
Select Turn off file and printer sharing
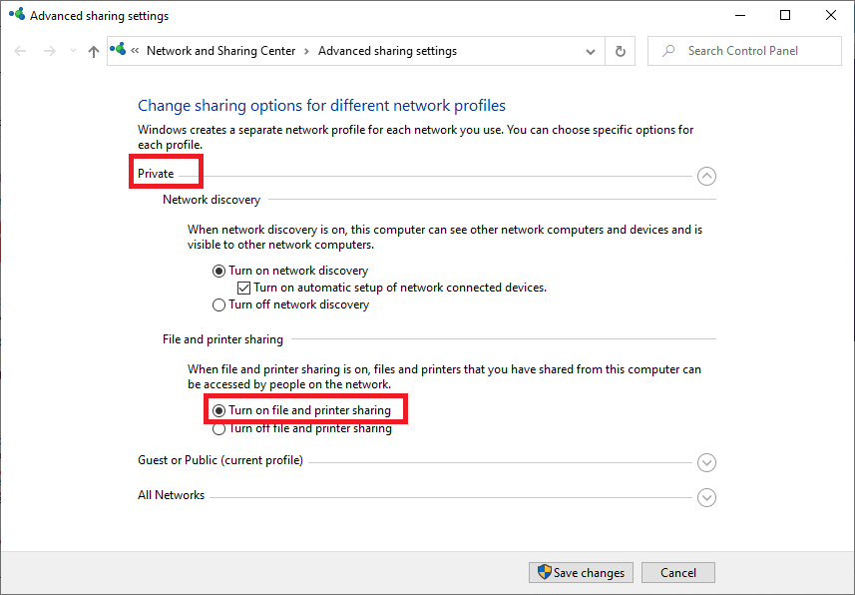(302, 428)
